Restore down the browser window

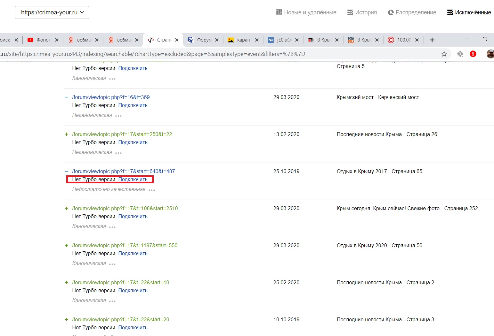pyautogui.click(x=485, y=39)
